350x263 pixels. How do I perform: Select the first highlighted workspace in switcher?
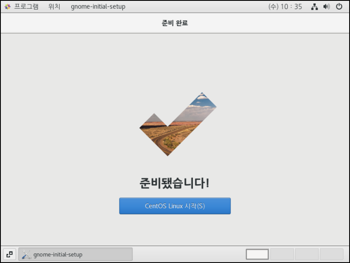[x=257, y=254]
